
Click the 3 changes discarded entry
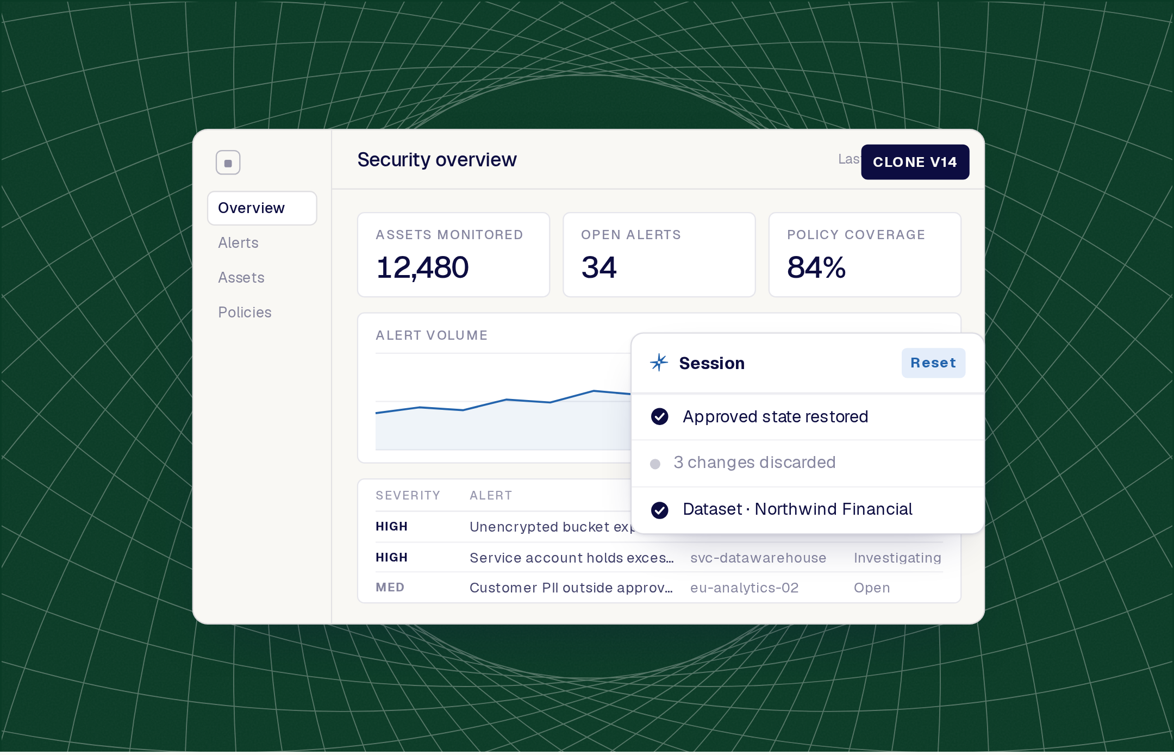(x=808, y=463)
